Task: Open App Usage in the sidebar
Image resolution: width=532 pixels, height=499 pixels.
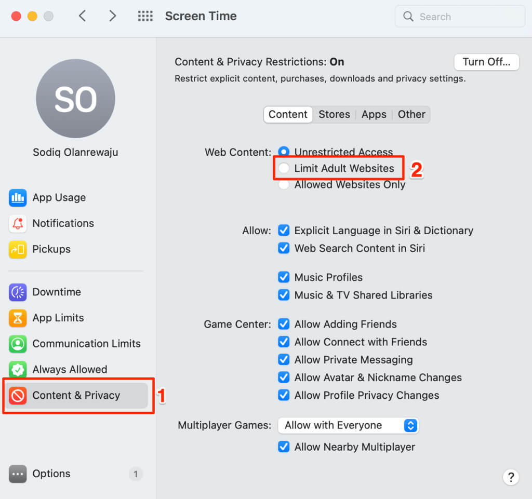Action: coord(59,198)
